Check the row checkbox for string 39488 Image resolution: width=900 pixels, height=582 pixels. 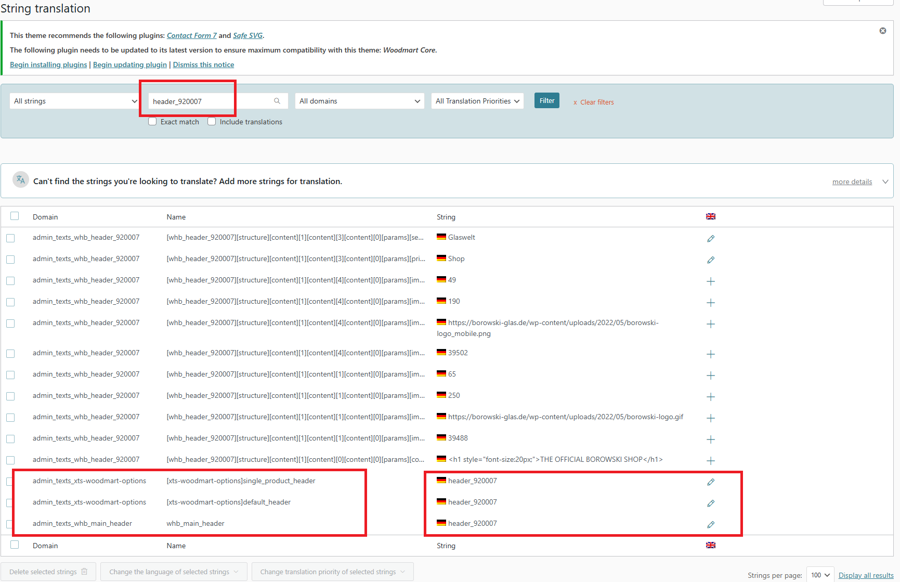10,439
